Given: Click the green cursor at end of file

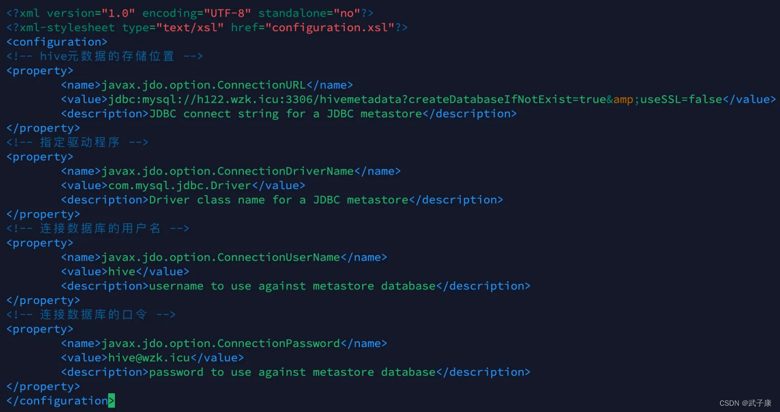Looking at the screenshot, I should (x=111, y=401).
